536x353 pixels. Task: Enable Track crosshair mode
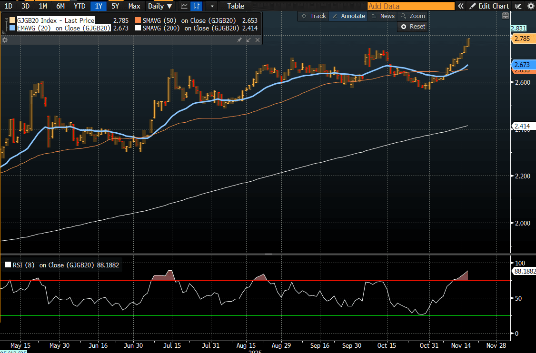coord(313,16)
